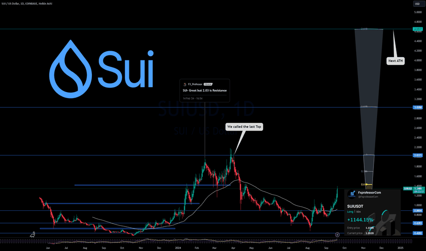
Task: Click the 50x leverage label
Action: coord(359,212)
